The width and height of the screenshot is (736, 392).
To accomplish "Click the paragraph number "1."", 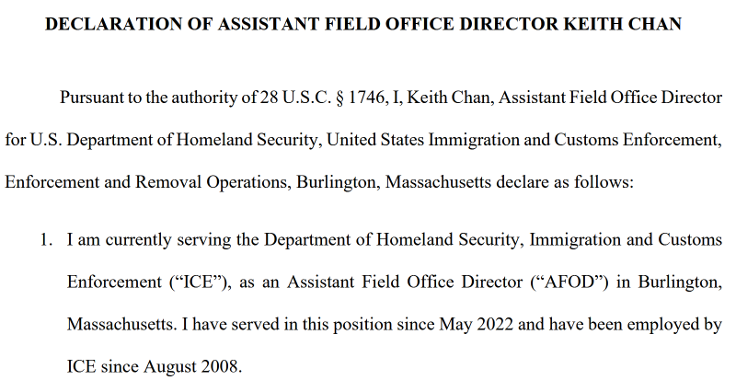I will 46,240.
